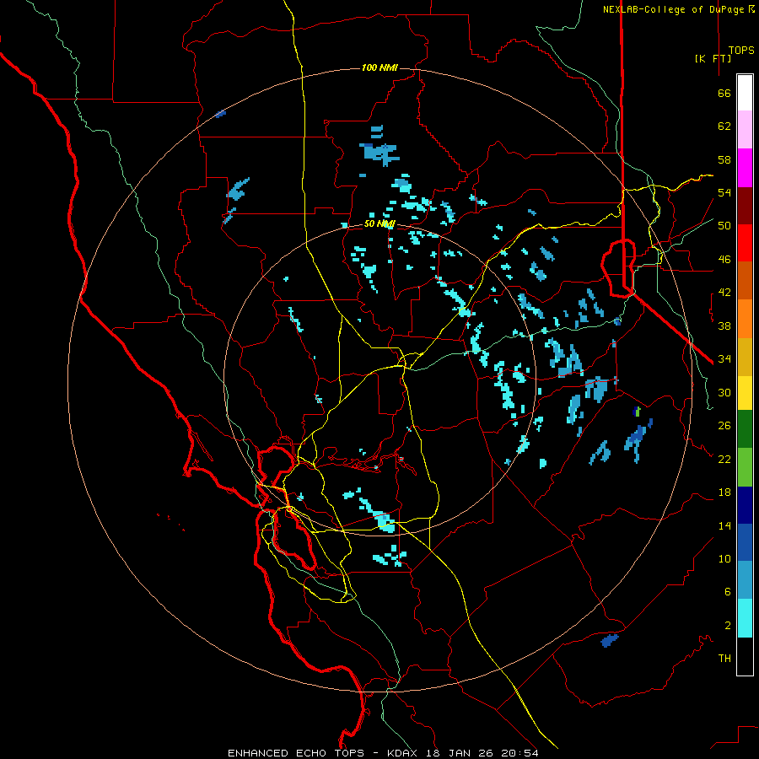Image resolution: width=759 pixels, height=759 pixels.
Task: Click the 'KDAX' radar site identifier
Action: [404, 753]
